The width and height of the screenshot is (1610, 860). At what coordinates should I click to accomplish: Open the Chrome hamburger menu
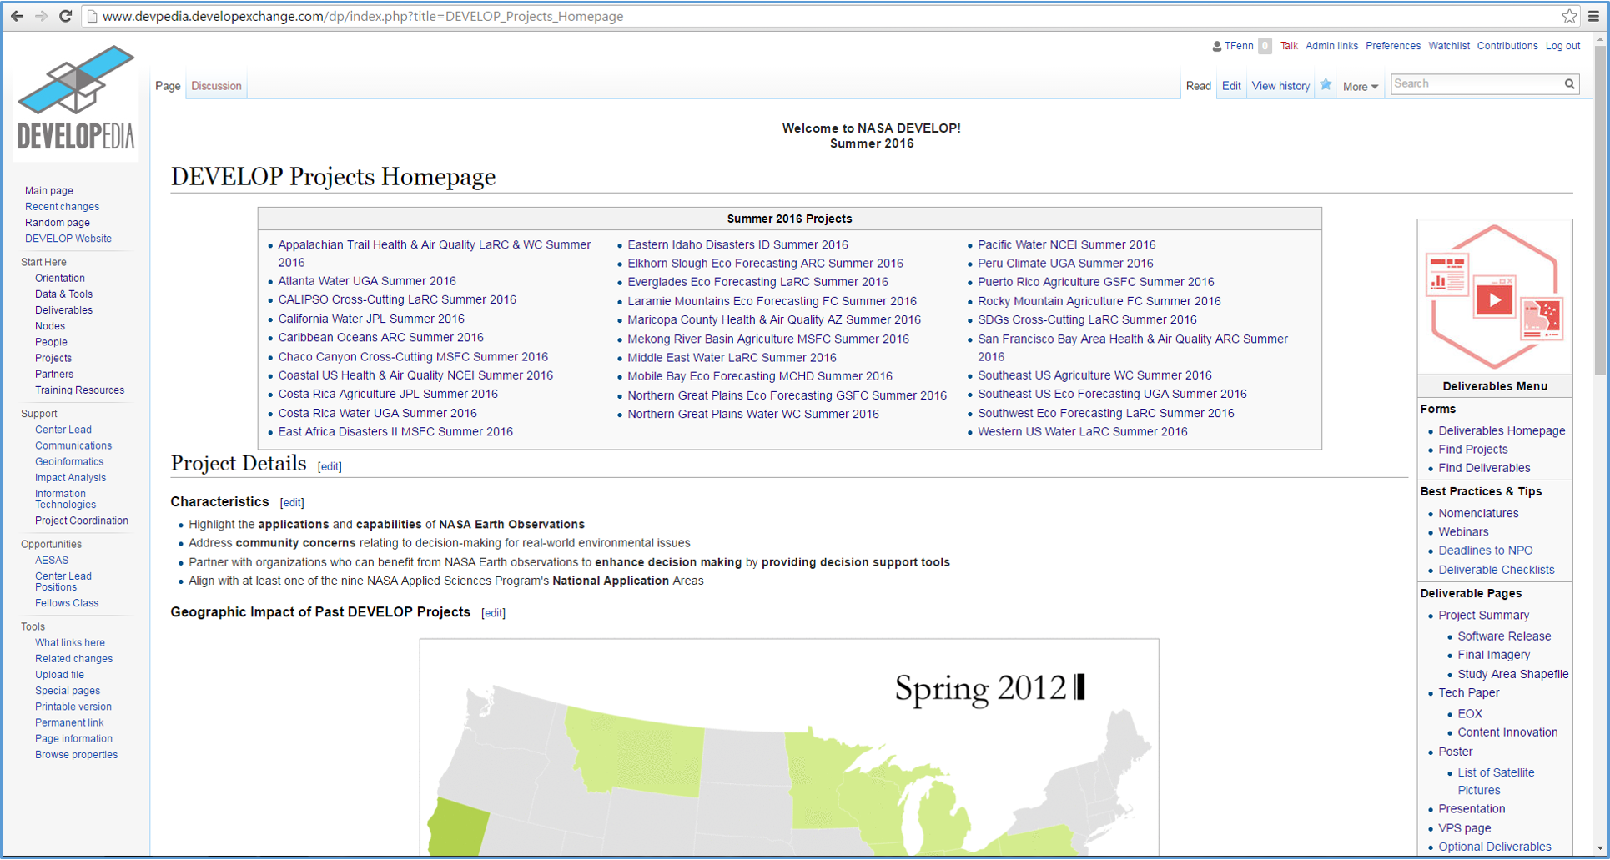point(1593,16)
